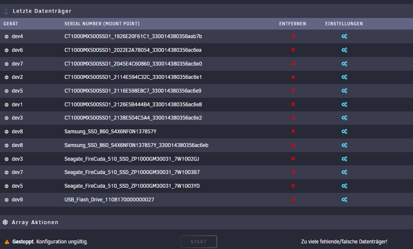Click the ENTFERNEN column header
413x249 pixels.
point(293,24)
